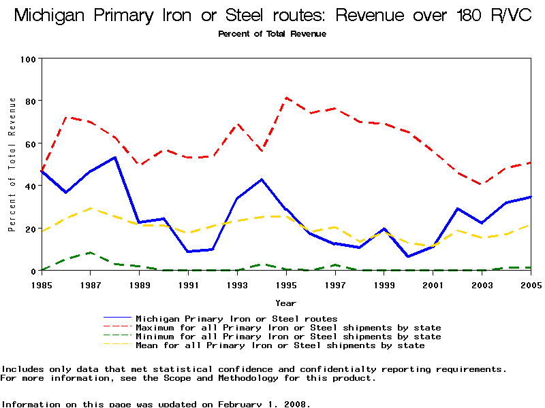Click the 60 value on the vertical axis
Image resolution: width=545 pixels, height=408 pixels.
[29, 143]
